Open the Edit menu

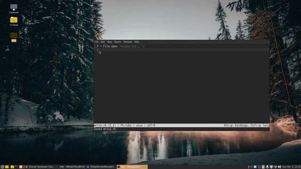pyautogui.click(x=103, y=42)
